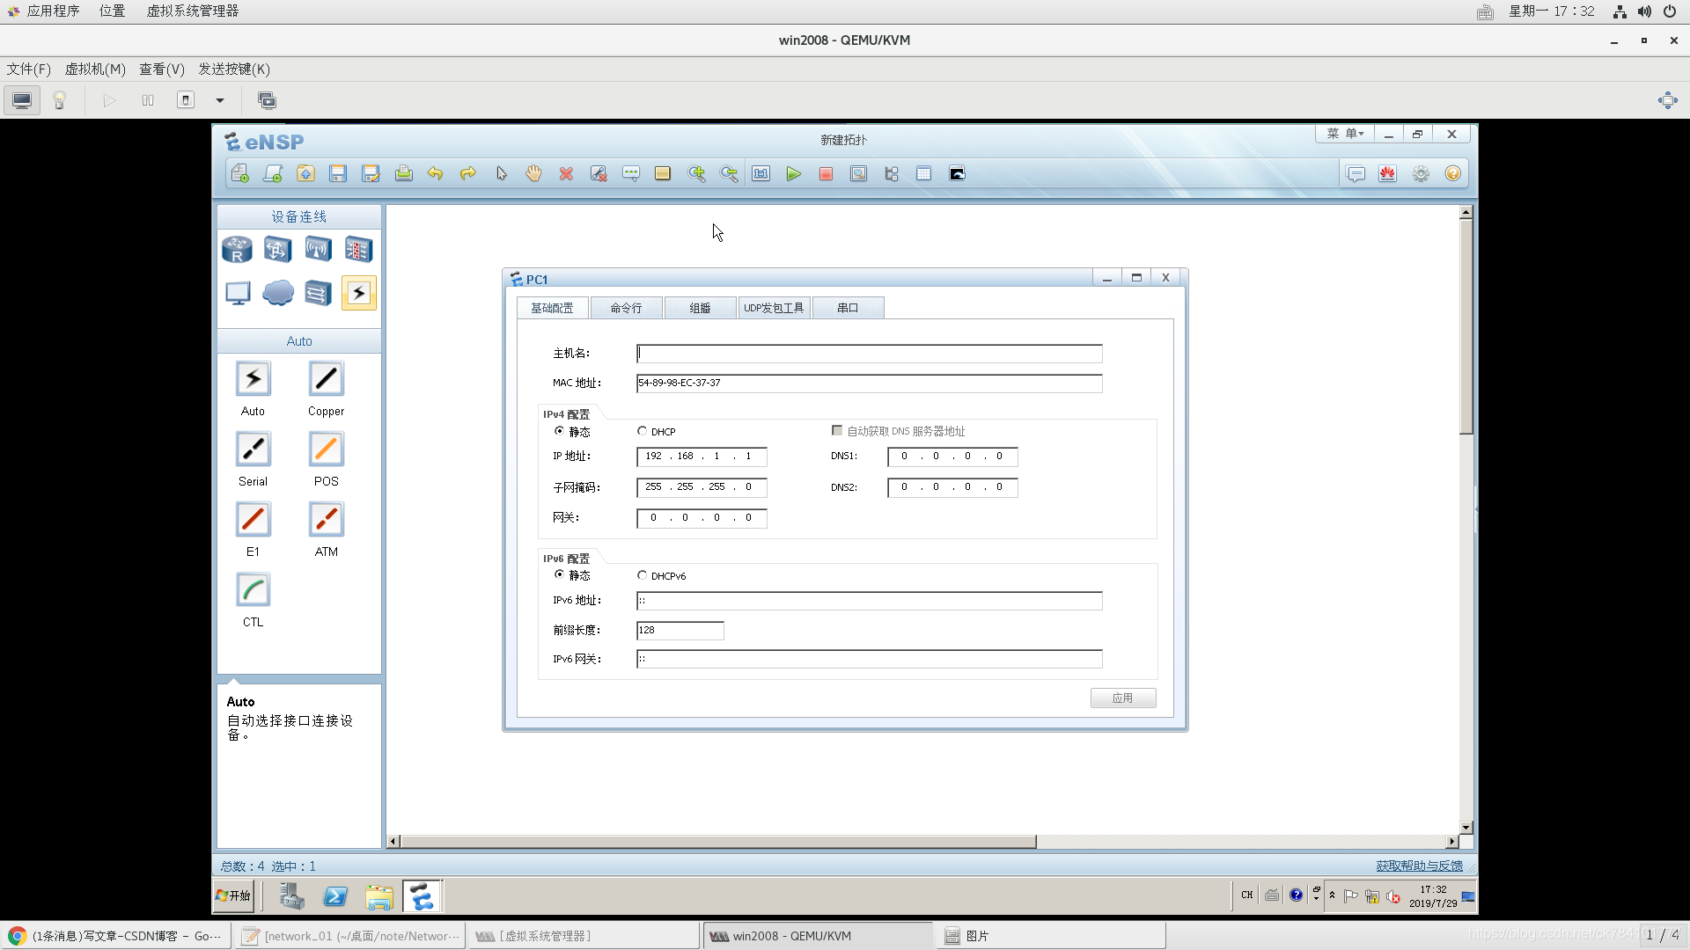Screen dimensions: 1690x950
Task: Select the Copper cable connection type
Action: 326,379
